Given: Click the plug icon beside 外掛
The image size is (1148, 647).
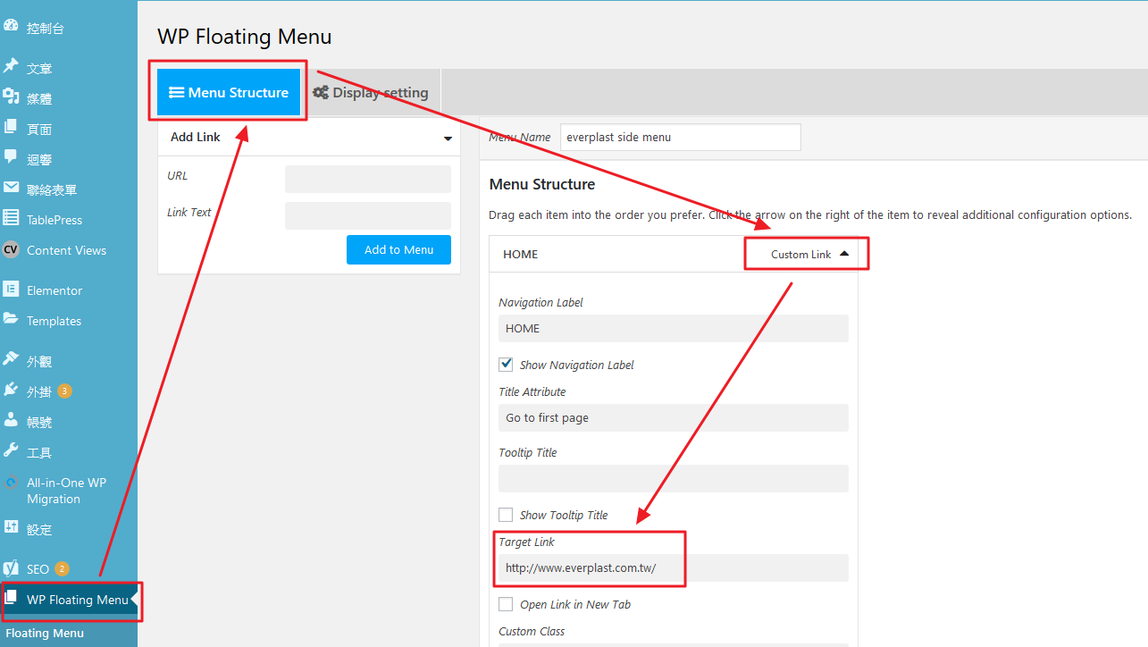Looking at the screenshot, I should pyautogui.click(x=11, y=390).
